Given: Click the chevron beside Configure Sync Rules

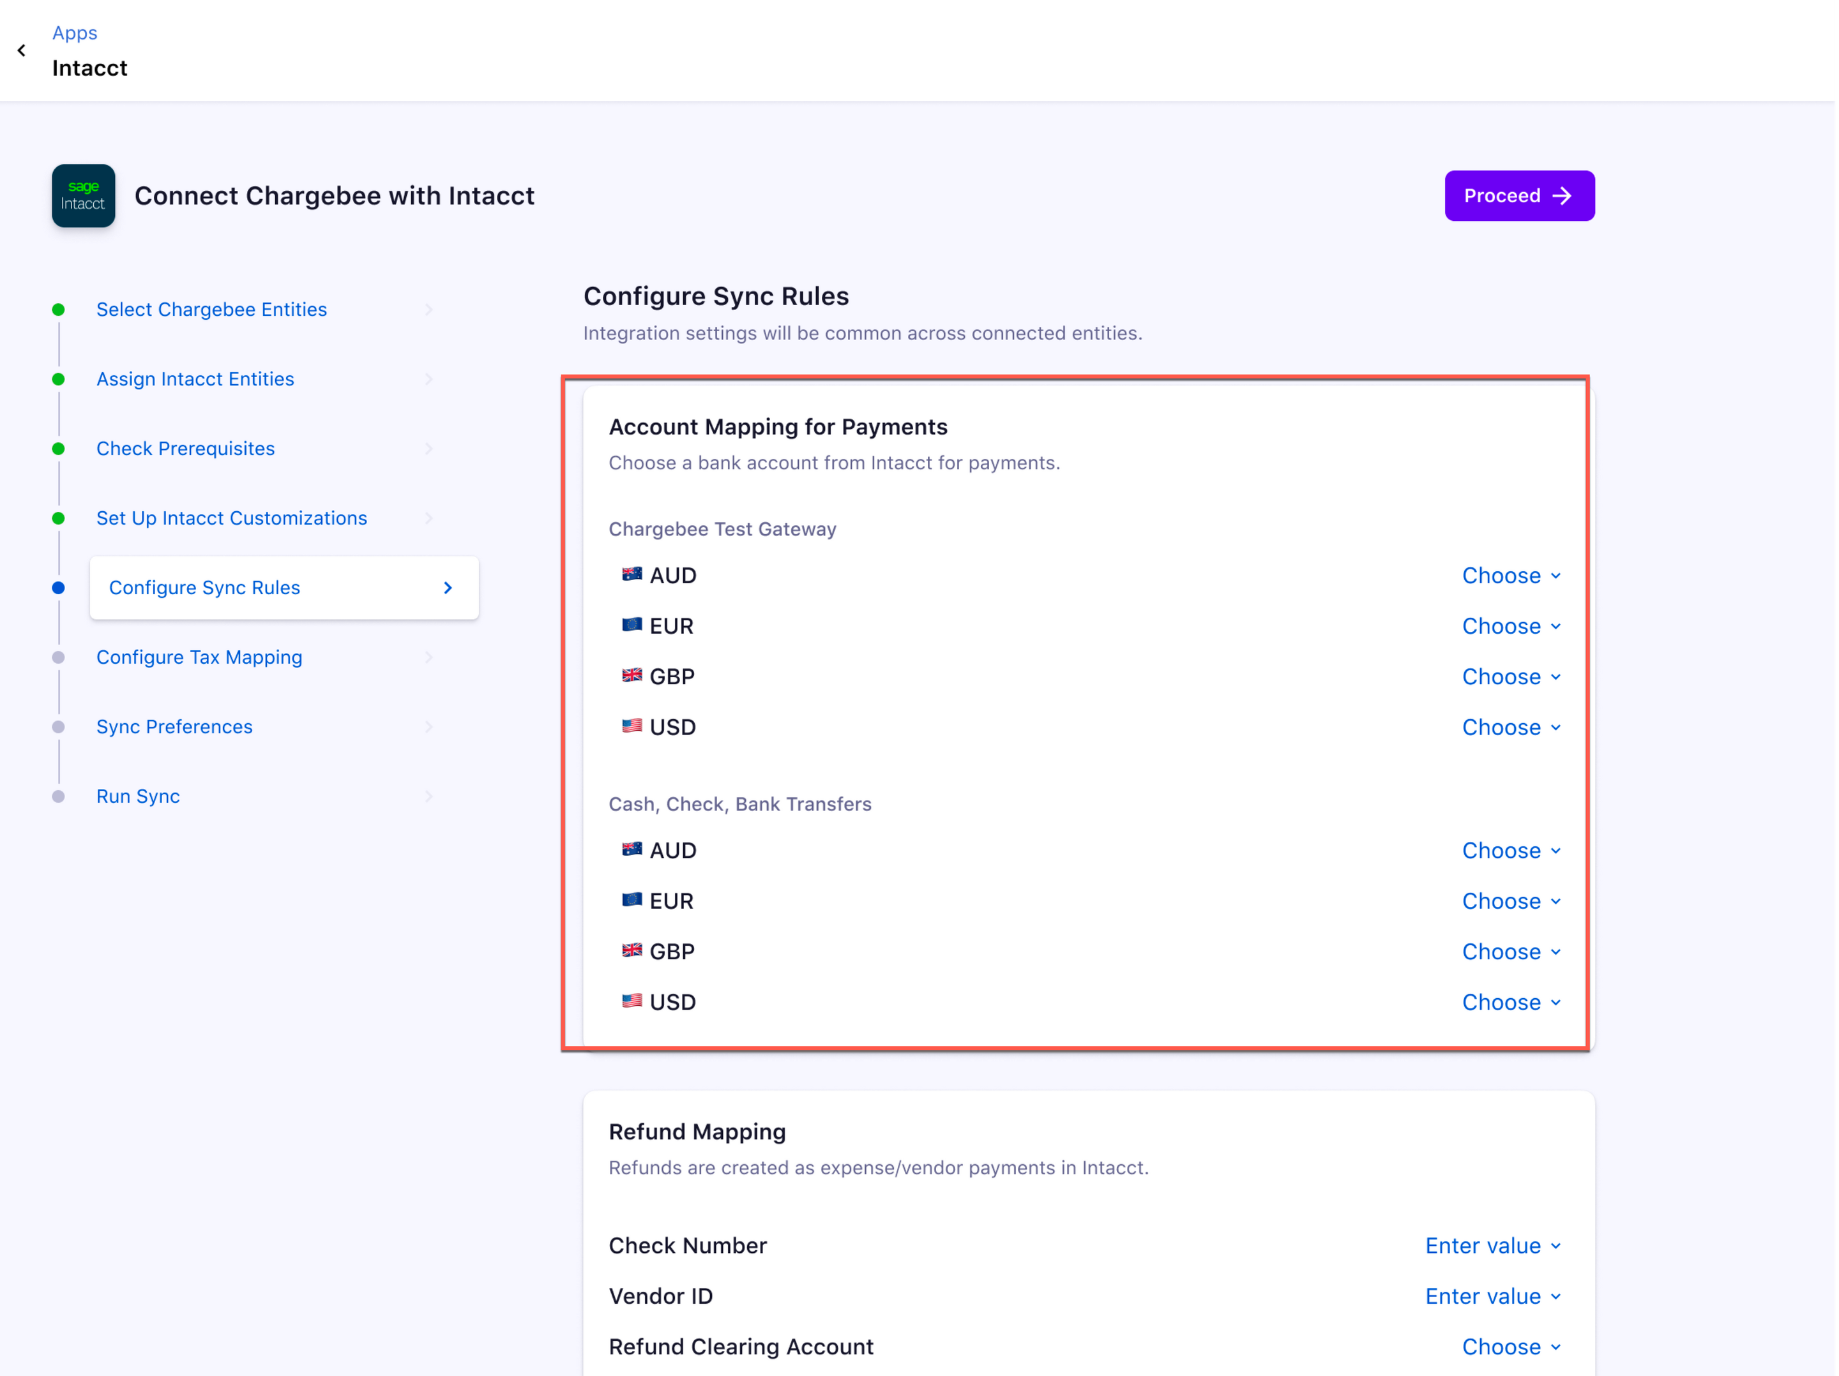Looking at the screenshot, I should (448, 588).
